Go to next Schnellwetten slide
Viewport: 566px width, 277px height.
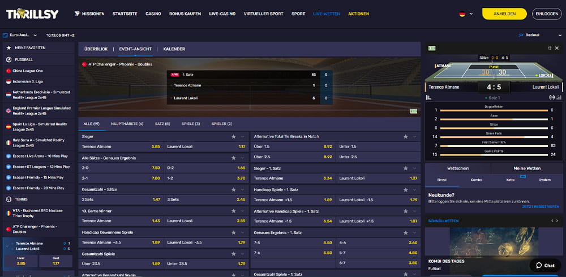pos(558,220)
